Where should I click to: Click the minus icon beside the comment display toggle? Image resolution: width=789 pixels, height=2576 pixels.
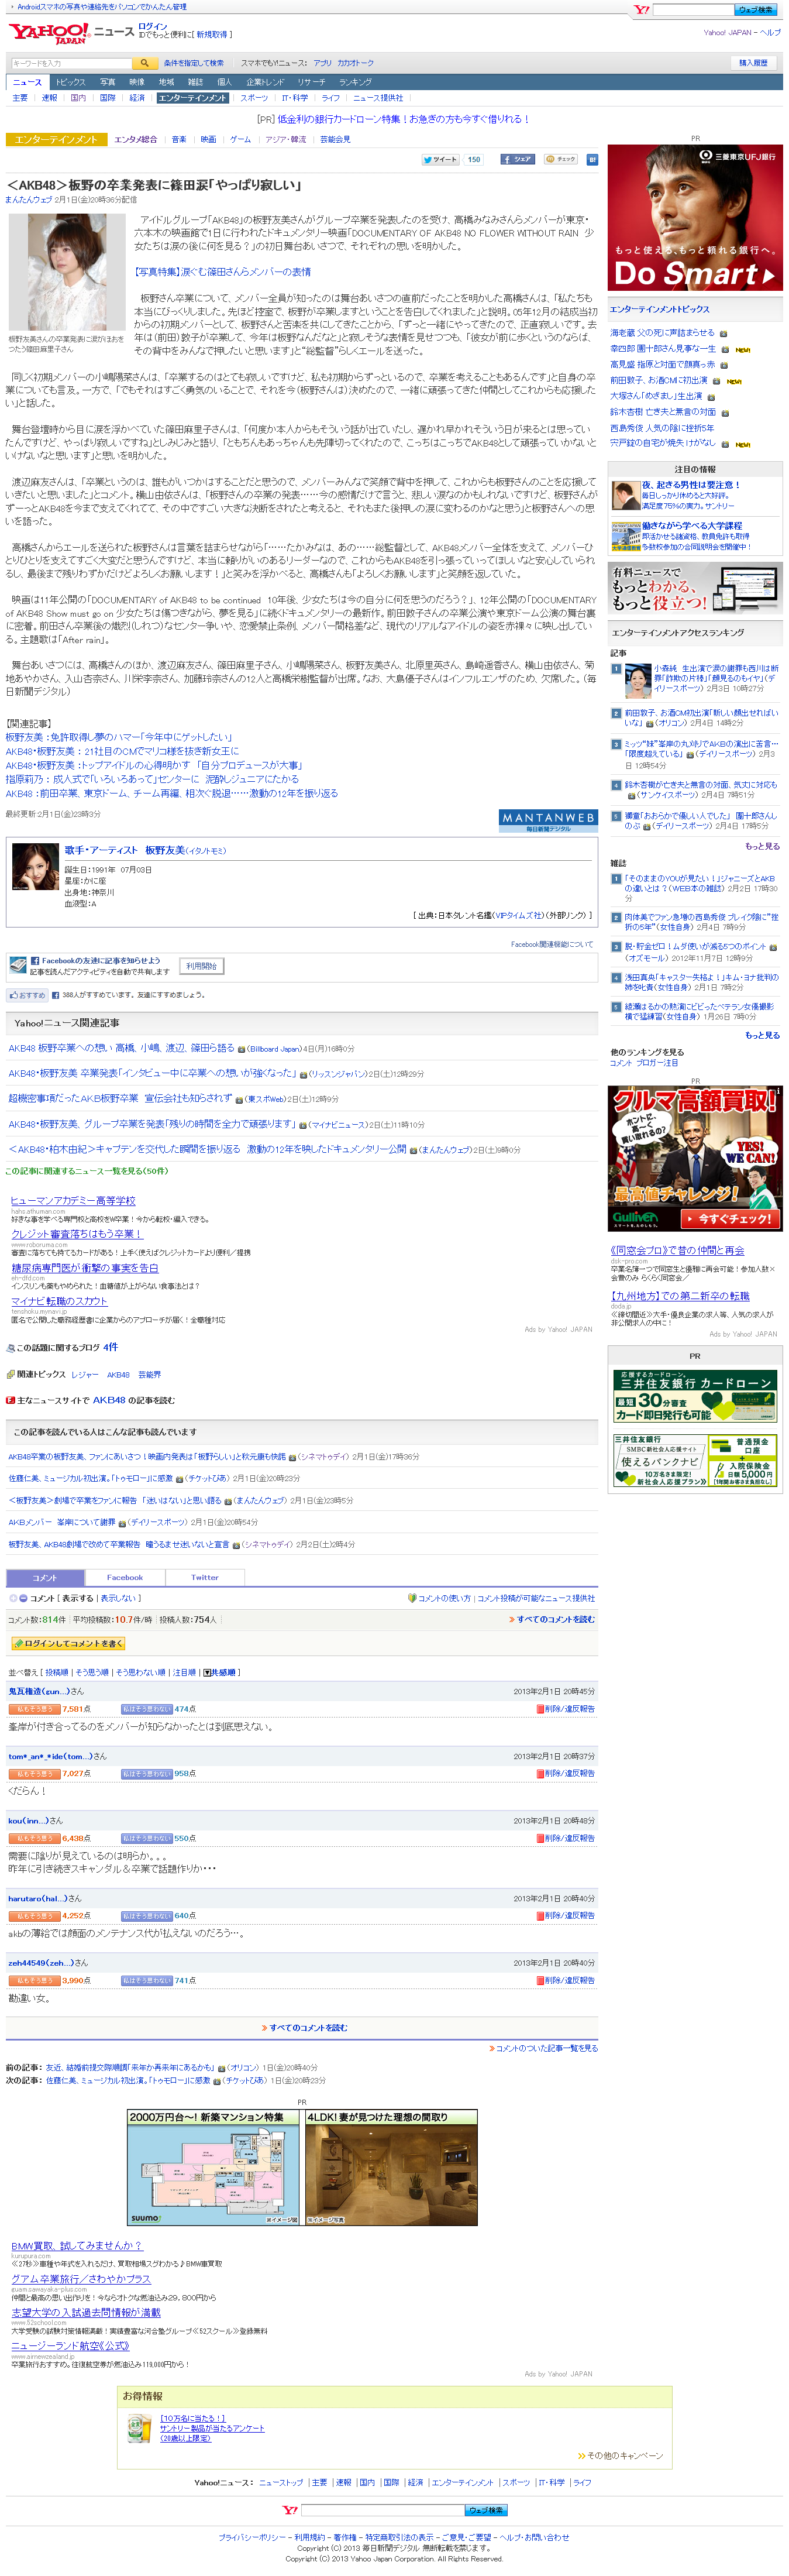[23, 1598]
